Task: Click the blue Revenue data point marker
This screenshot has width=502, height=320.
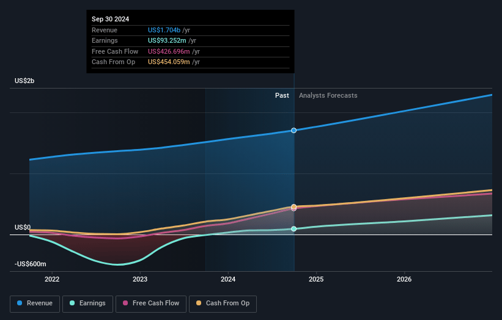Action: [x=293, y=131]
